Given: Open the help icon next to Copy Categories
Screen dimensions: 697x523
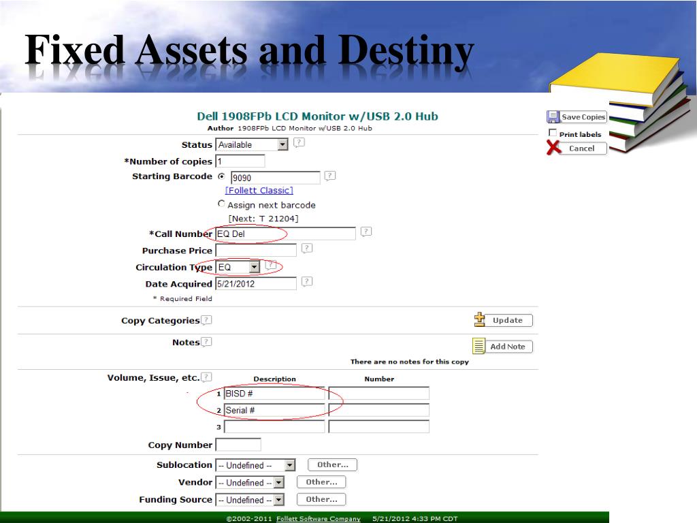Looking at the screenshot, I should coord(206,320).
